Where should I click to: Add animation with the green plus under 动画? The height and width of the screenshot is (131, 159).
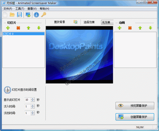(x=120, y=28)
